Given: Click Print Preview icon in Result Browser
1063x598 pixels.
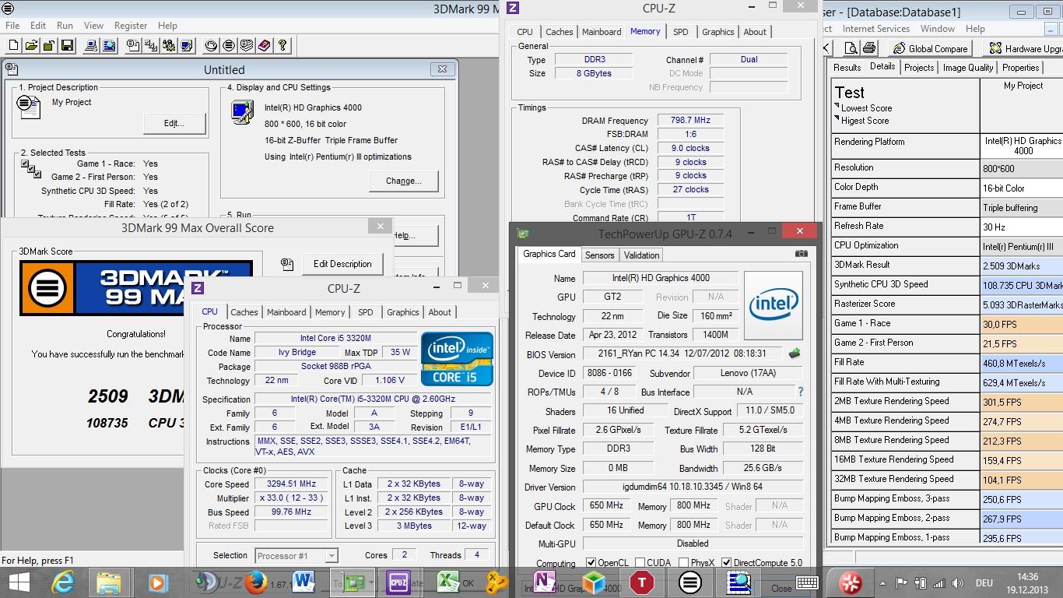Looking at the screenshot, I should click(x=851, y=48).
